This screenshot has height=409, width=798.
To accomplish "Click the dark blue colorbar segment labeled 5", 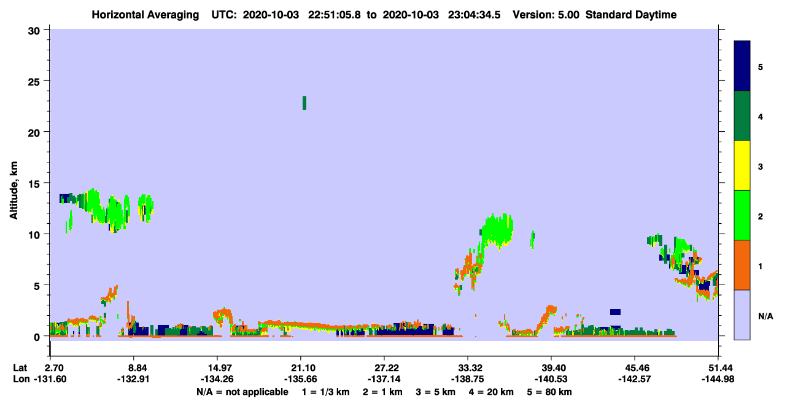I will pyautogui.click(x=742, y=66).
